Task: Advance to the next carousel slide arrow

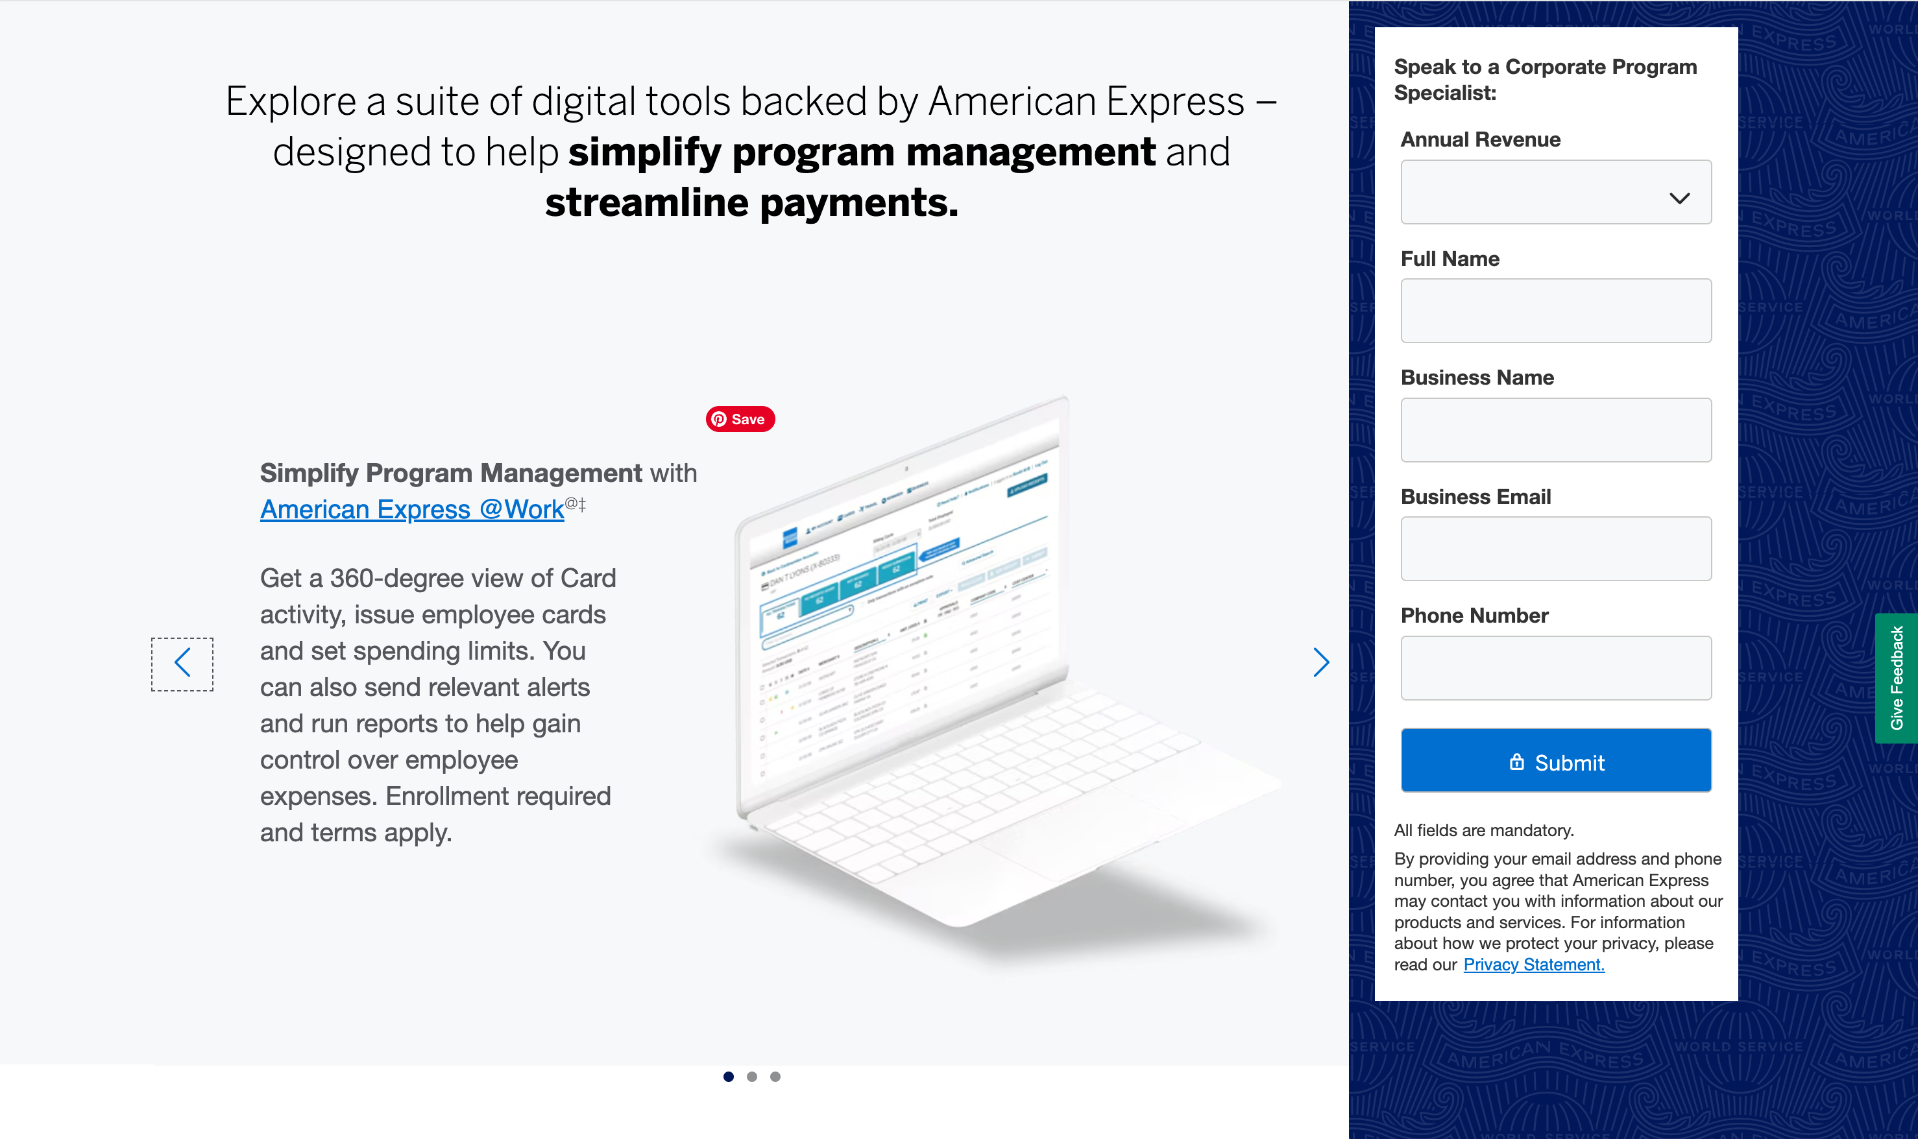Action: tap(1320, 662)
